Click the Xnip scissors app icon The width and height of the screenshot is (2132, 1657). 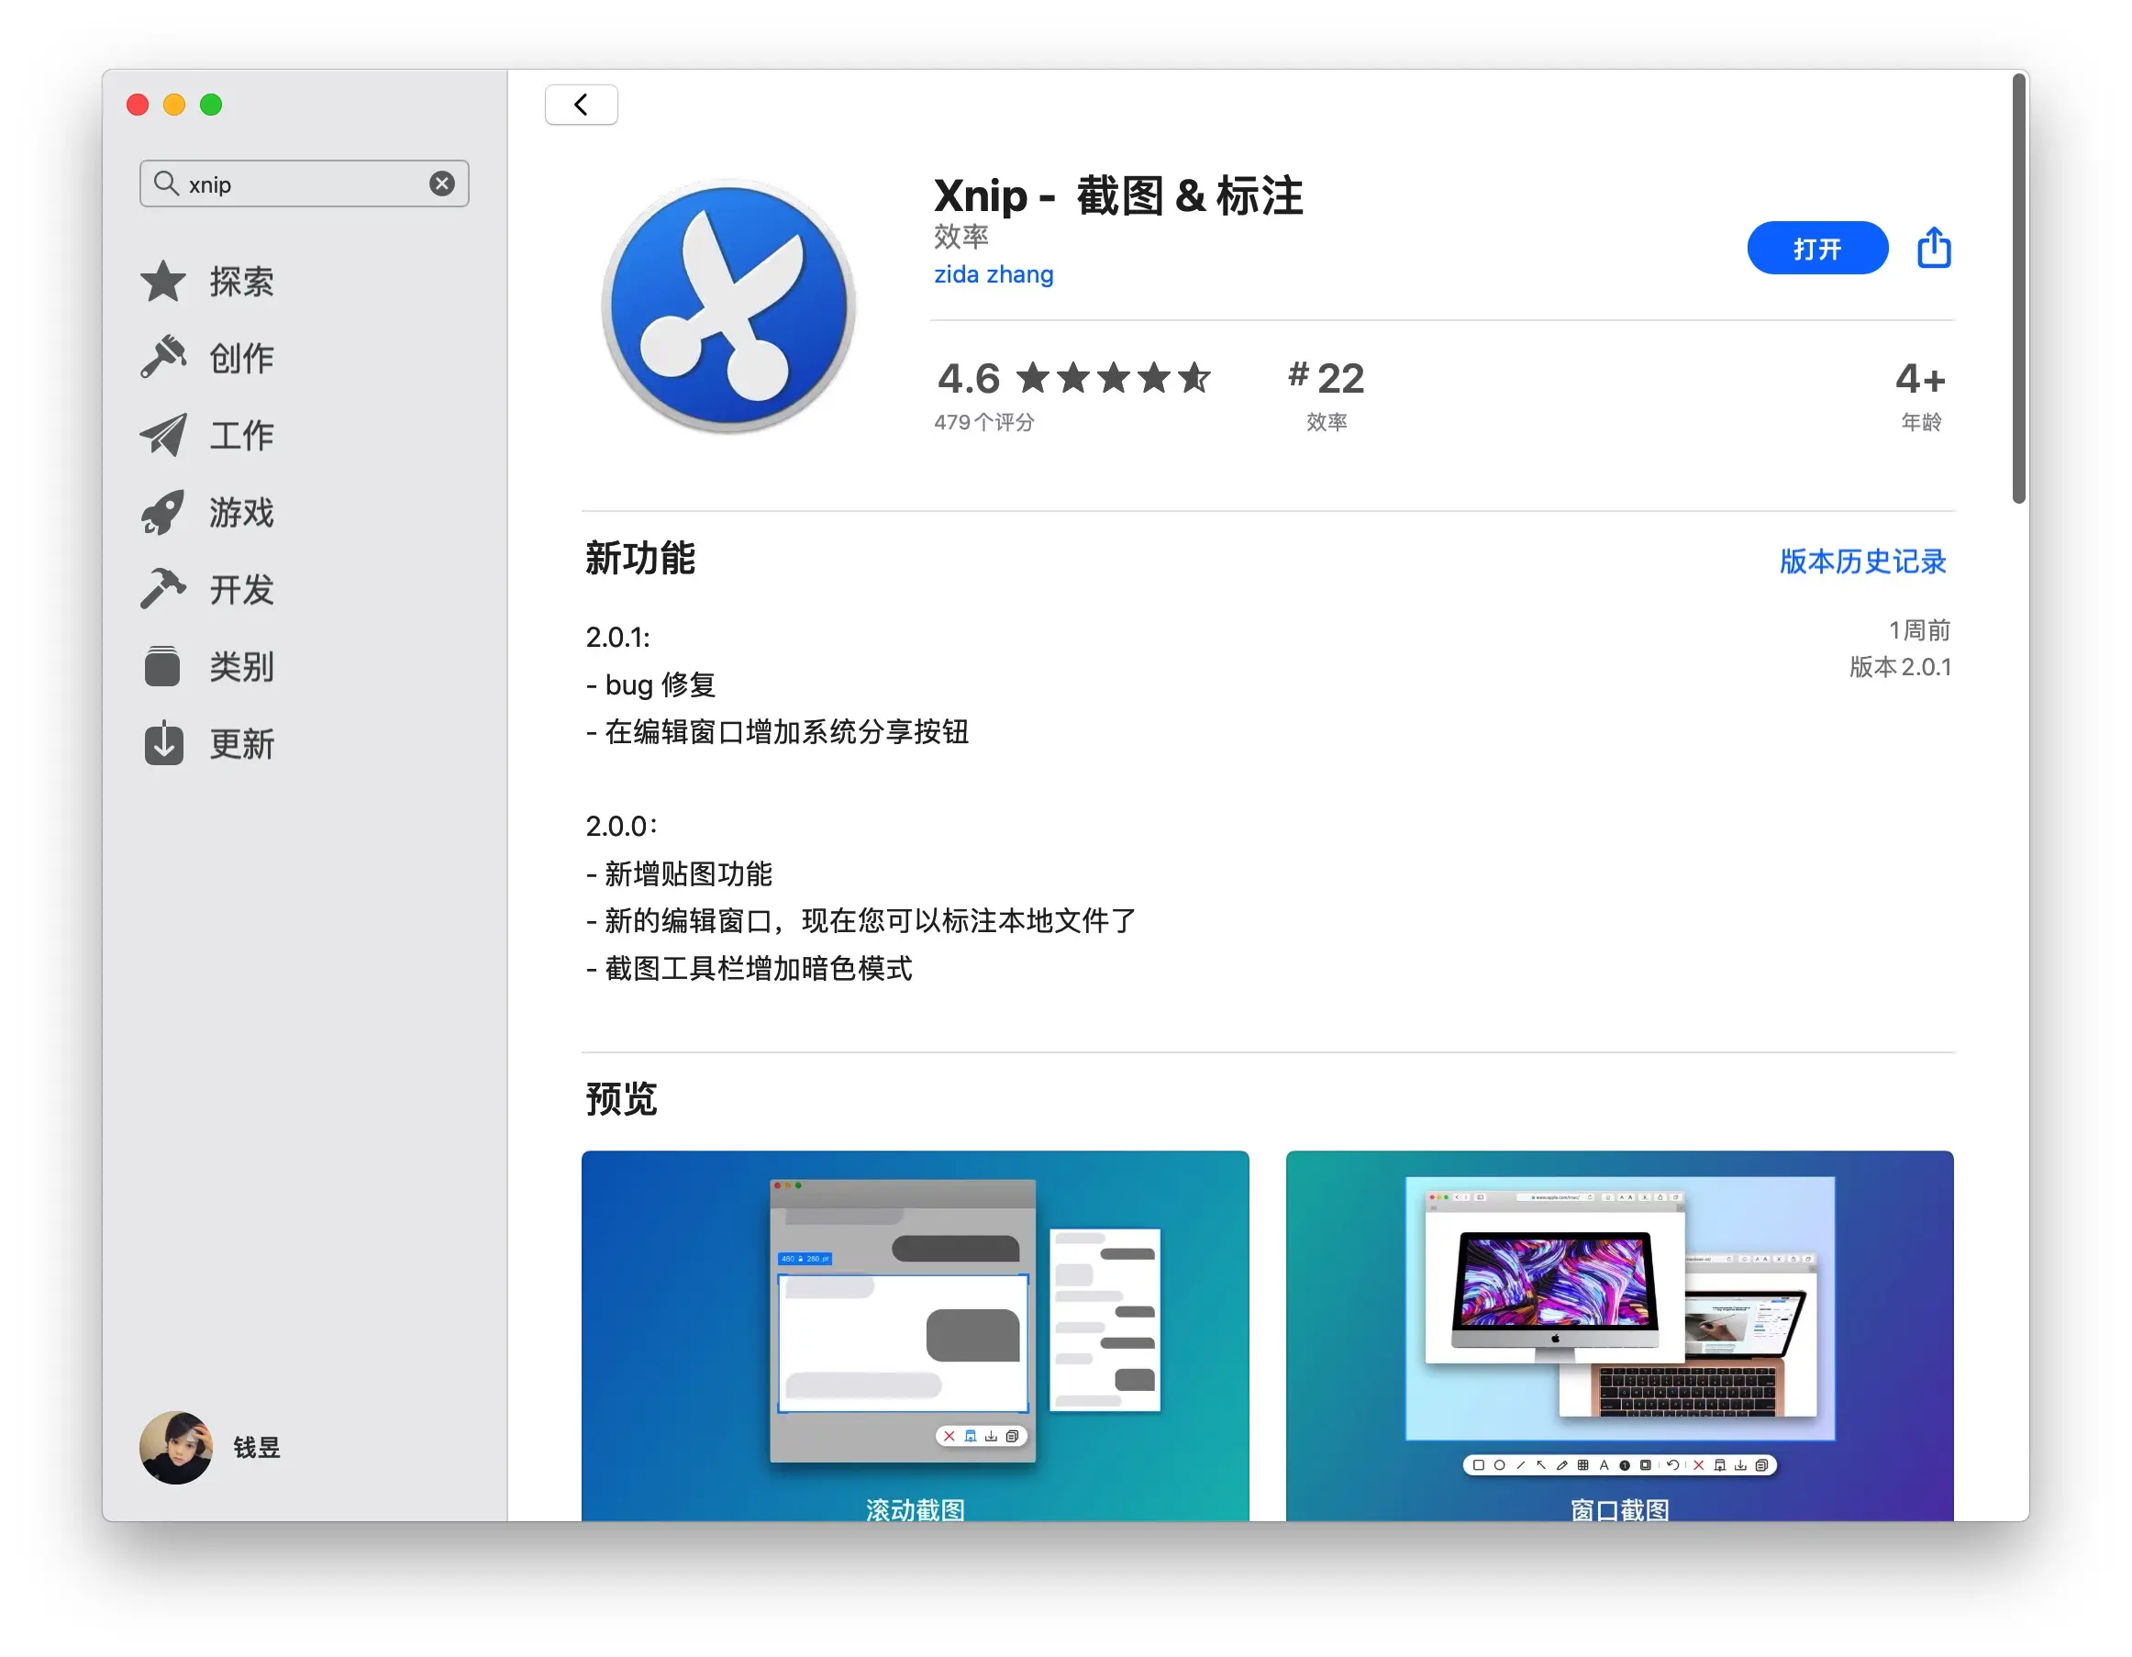(x=728, y=306)
